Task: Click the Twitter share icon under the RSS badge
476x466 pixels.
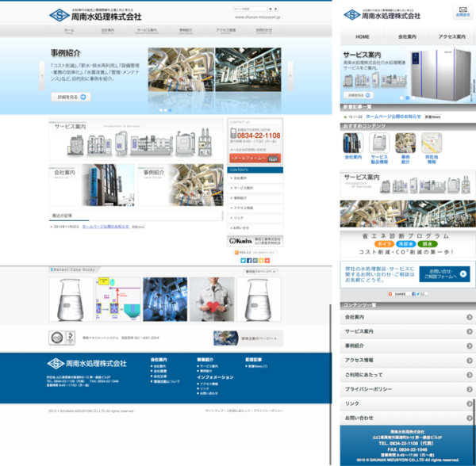Action: (x=243, y=261)
